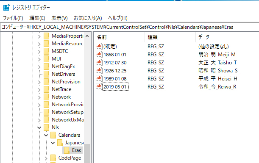Image resolution: width=259 pixels, height=163 pixels.
Task: Select the Eras folder icon
Action: [x=67, y=150]
